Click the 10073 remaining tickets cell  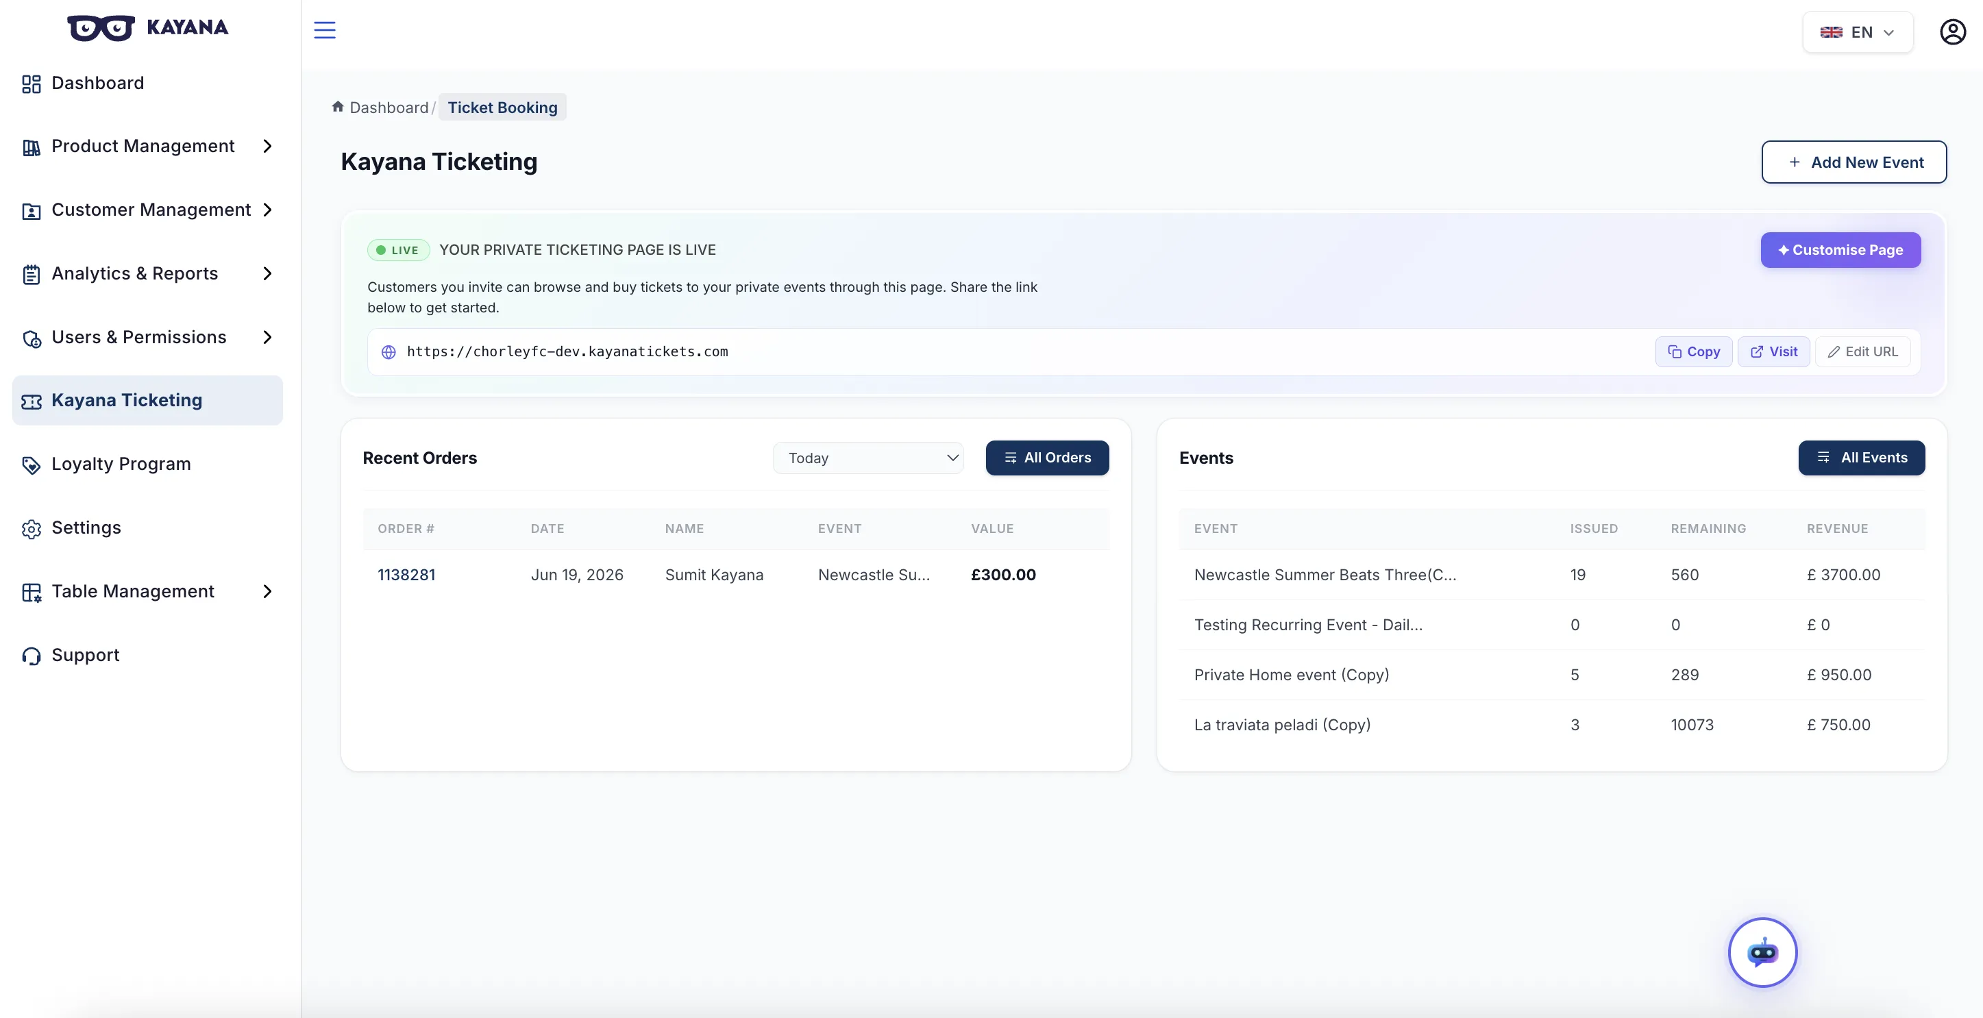coord(1692,725)
